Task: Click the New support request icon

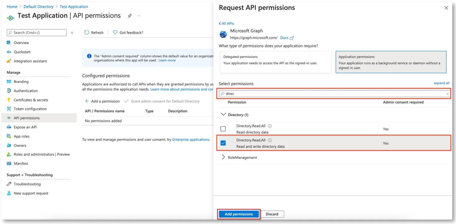Action: [9, 193]
